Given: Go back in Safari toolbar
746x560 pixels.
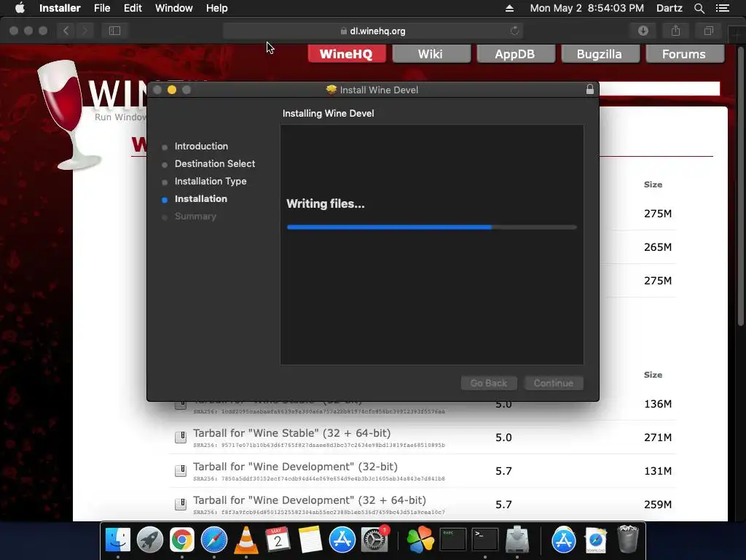Looking at the screenshot, I should click(66, 31).
